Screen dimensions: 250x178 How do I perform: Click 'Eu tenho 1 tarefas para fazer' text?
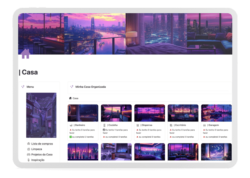[x=115, y=131]
